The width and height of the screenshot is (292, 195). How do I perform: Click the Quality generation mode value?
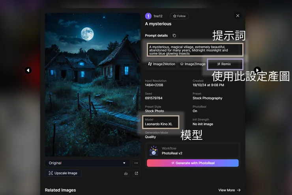150,137
